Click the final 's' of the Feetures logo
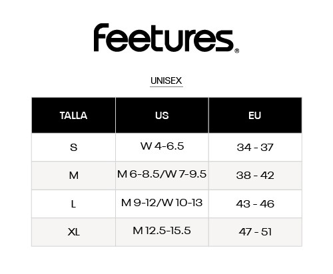The image size is (333, 274). click(x=224, y=41)
